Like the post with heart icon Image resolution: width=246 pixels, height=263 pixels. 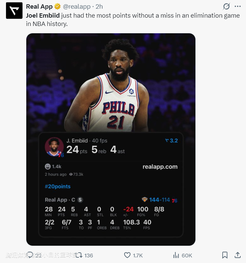pyautogui.click(x=127, y=255)
